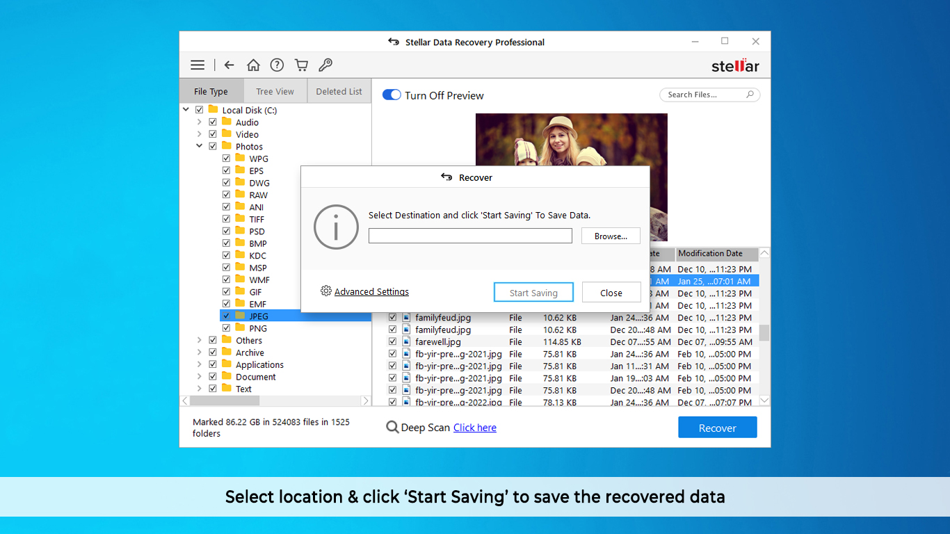The width and height of the screenshot is (950, 534).
Task: Collapse the Photos folder tree node
Action: (x=200, y=147)
